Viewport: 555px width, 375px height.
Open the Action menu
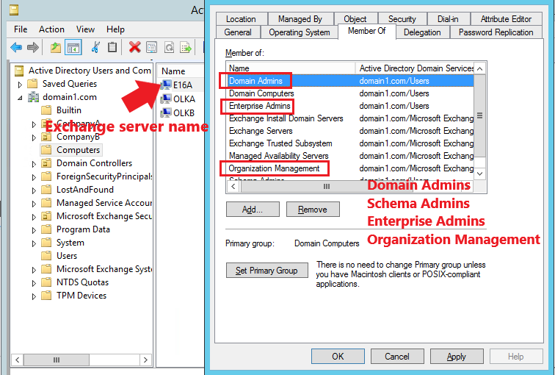click(x=51, y=29)
